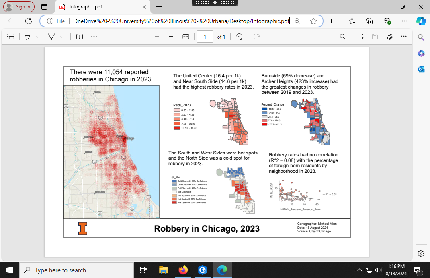The height and width of the screenshot is (278, 430).
Task: Open find in PDF search
Action: (342, 37)
